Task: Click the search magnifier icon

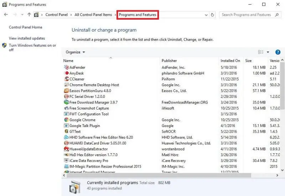Action: coord(277,15)
